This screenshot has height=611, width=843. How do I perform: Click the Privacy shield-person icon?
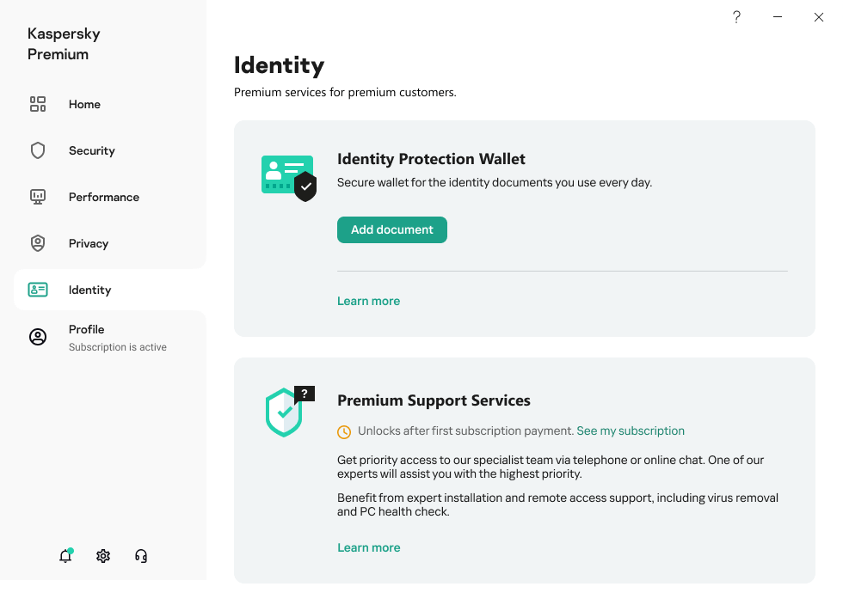tap(38, 243)
